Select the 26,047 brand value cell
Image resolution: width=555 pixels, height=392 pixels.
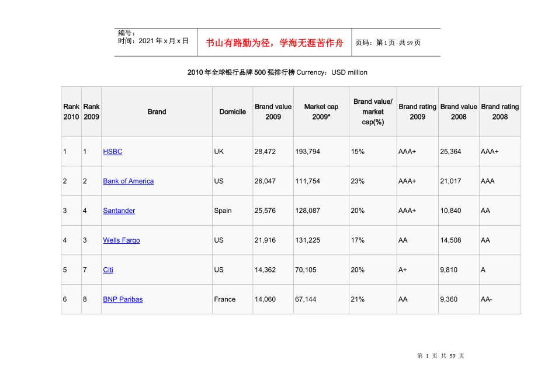pyautogui.click(x=273, y=181)
